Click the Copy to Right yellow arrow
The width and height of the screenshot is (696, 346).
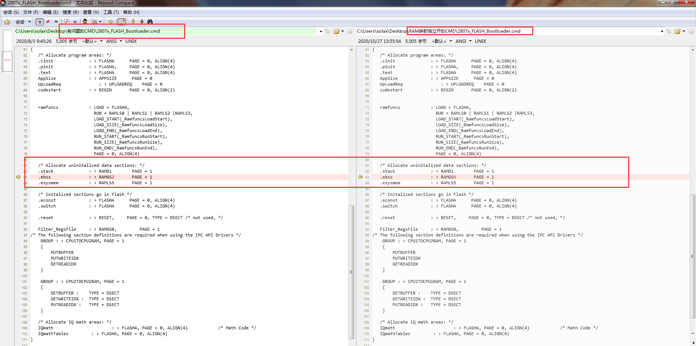pos(111,22)
